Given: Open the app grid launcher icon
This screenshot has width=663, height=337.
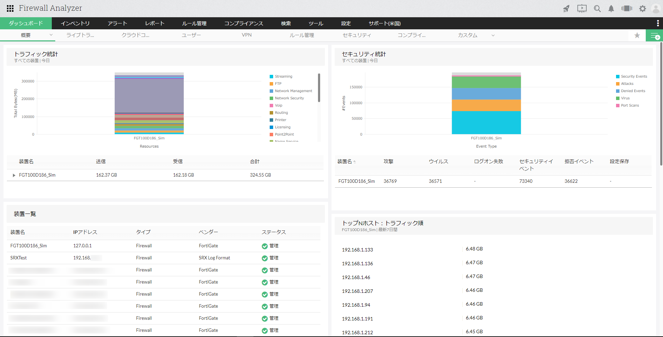Looking at the screenshot, I should click(x=10, y=8).
